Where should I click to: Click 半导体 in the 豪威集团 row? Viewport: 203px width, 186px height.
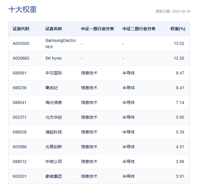tap(128, 176)
